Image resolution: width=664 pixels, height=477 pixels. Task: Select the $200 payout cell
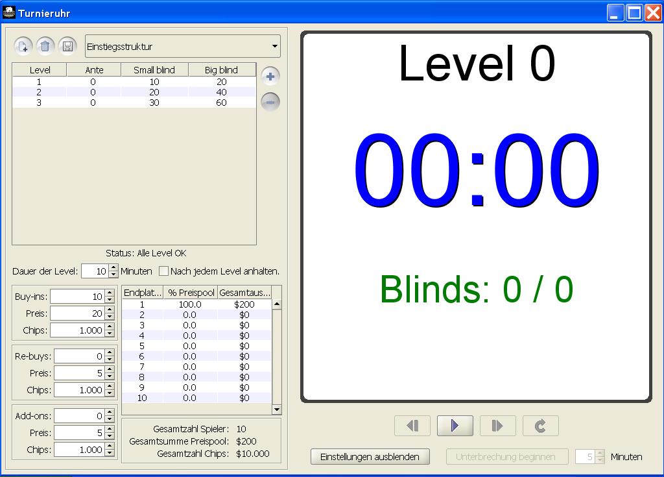pos(244,304)
